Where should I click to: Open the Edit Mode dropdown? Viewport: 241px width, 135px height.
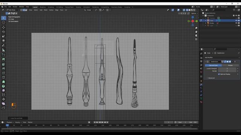click(12, 10)
